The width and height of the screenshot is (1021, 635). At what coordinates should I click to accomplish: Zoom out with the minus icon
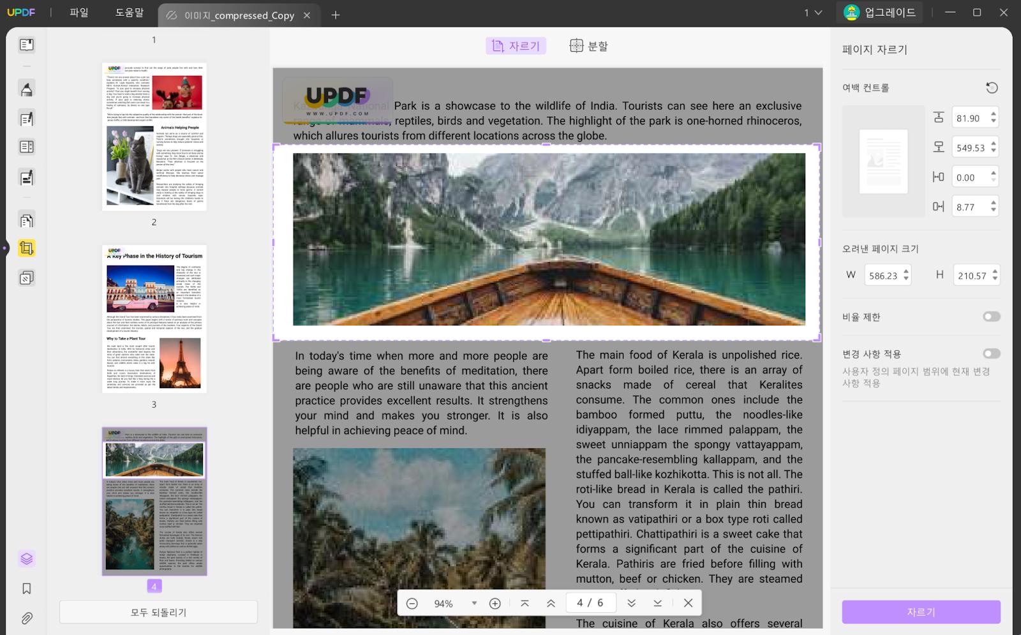click(412, 603)
